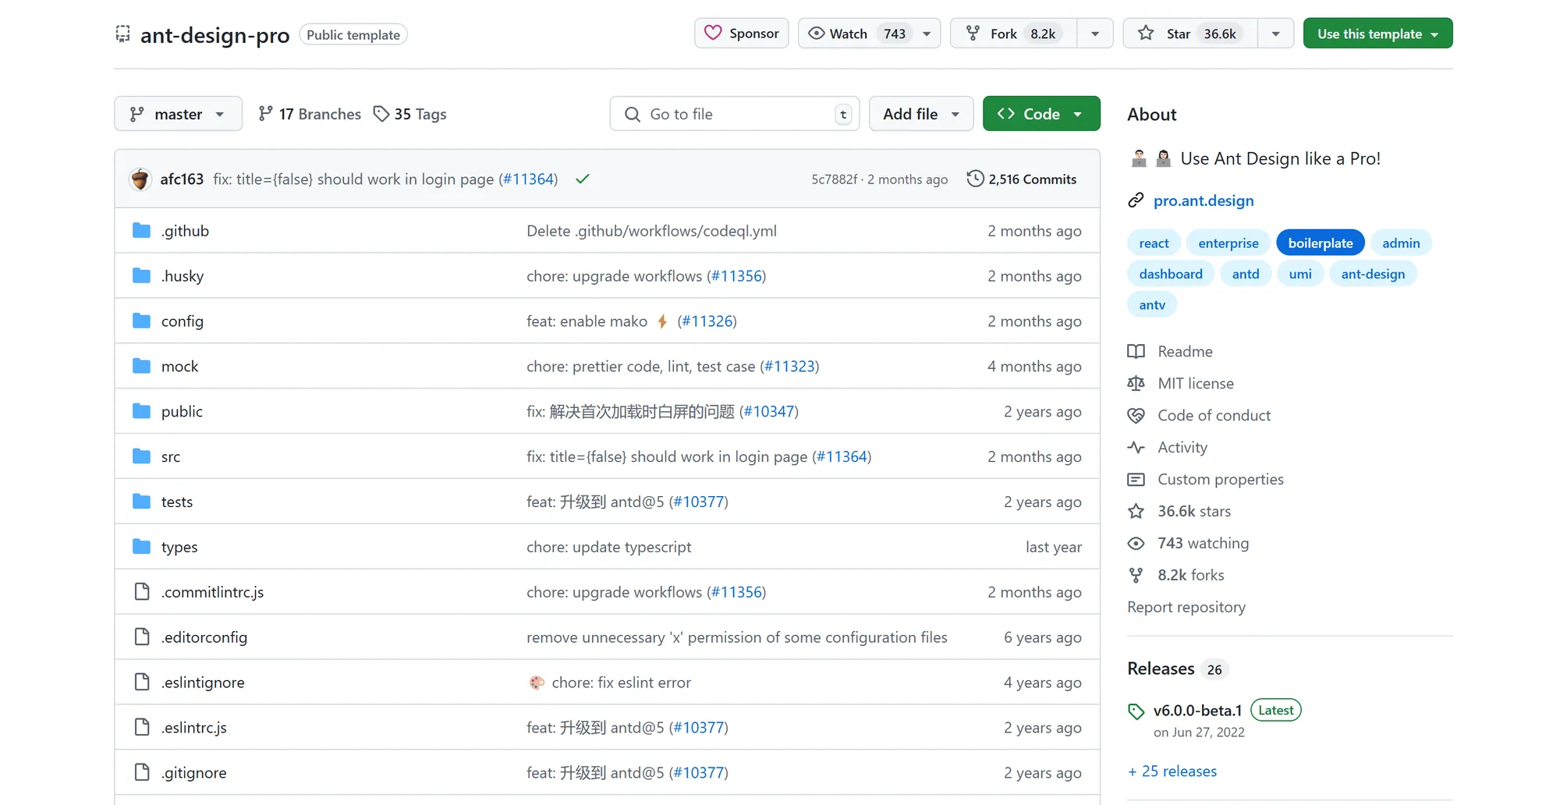Viewport: 1560px width, 805px height.
Task: Open the pro.ant.design website link
Action: pyautogui.click(x=1204, y=200)
